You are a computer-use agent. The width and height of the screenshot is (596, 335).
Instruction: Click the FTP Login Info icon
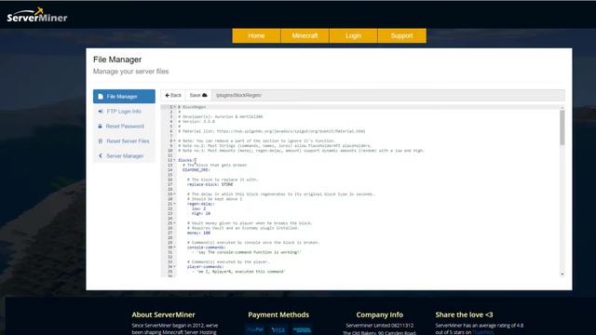pos(101,112)
